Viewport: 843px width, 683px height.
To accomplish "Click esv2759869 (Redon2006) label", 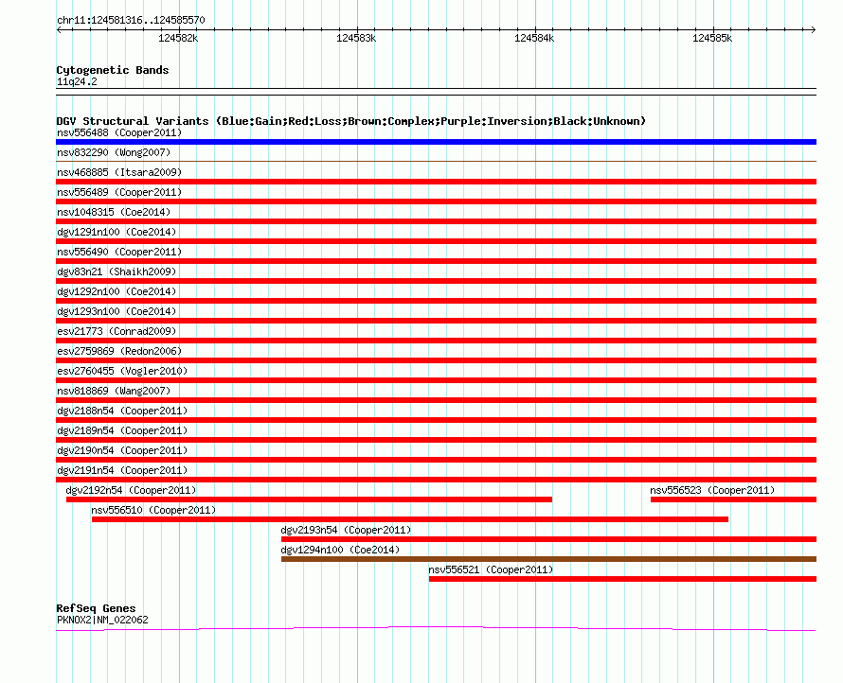I will click(119, 351).
